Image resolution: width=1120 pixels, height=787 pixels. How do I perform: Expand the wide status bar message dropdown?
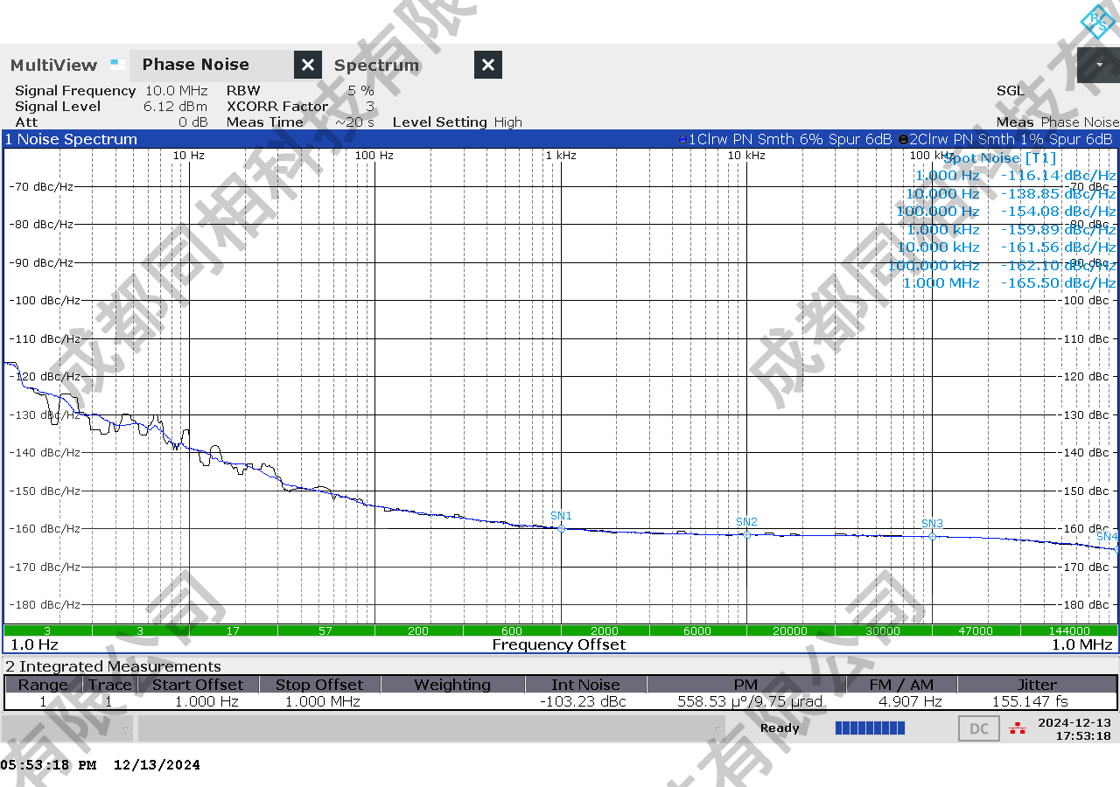point(718,728)
